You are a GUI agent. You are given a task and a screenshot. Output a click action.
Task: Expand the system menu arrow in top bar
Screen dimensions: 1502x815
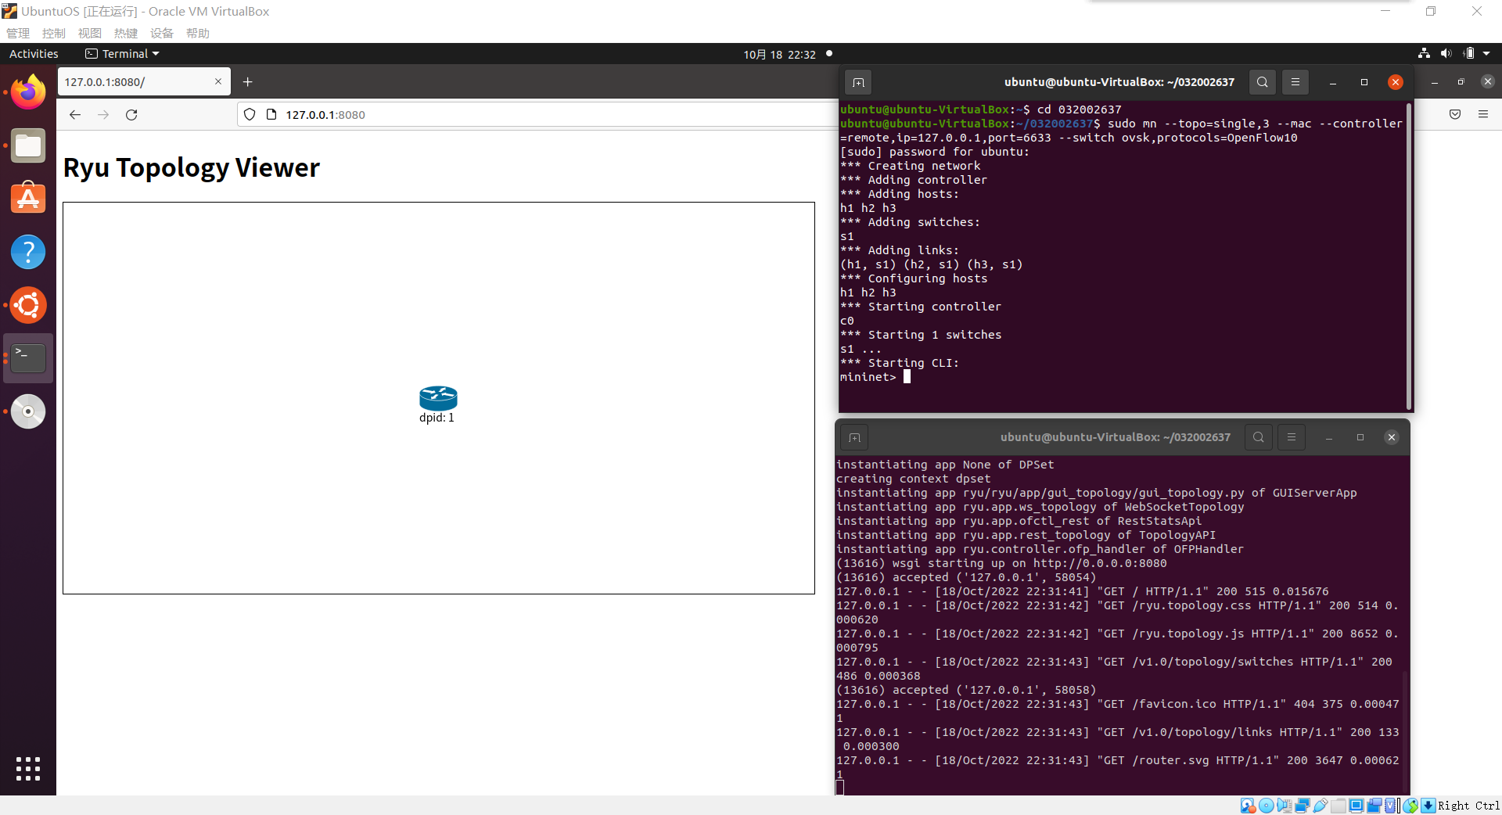tap(1486, 53)
